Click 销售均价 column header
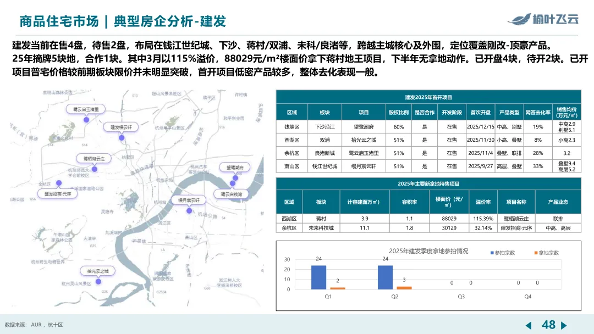Viewport: 594px width, 334px height. [x=566, y=113]
